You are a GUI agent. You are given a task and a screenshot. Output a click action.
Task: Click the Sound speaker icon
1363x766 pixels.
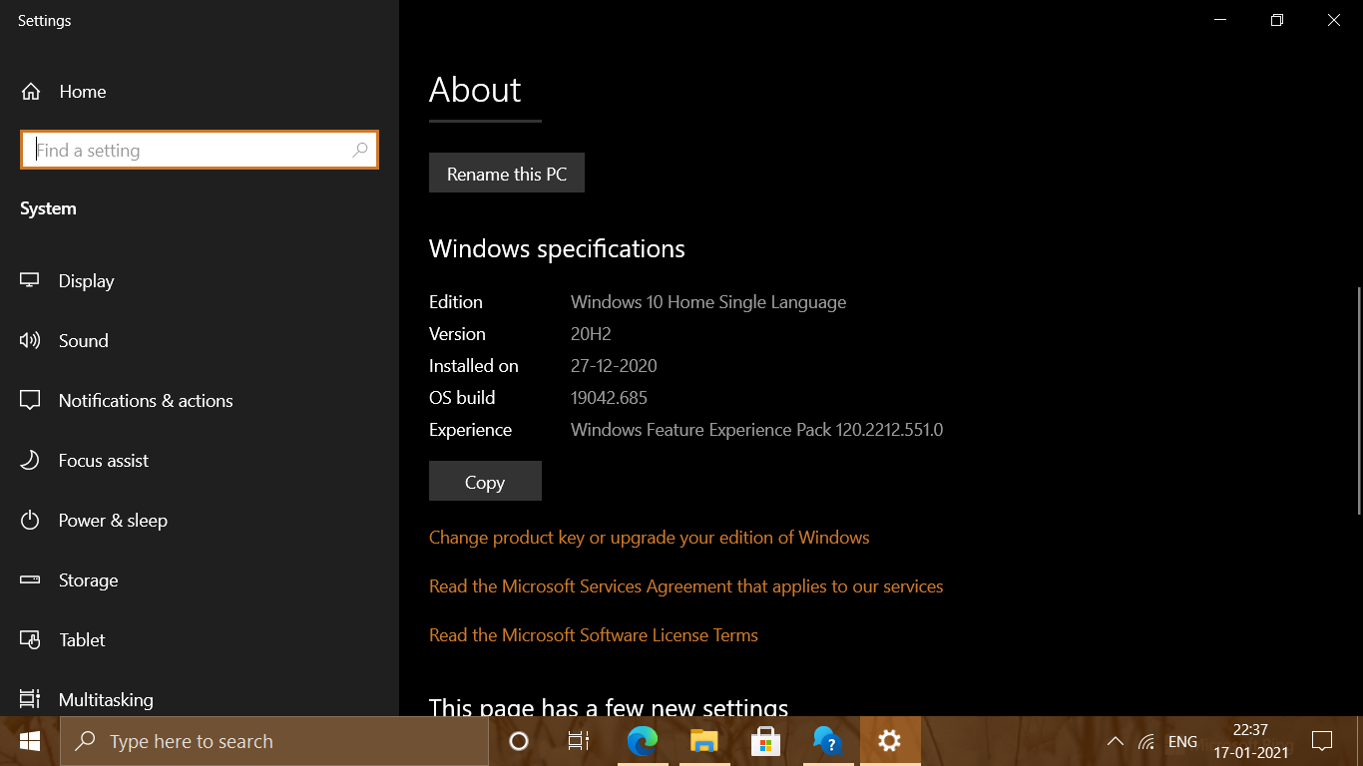click(30, 341)
